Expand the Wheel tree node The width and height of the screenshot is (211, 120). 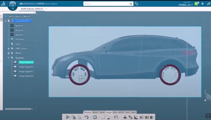click(x=9, y=53)
